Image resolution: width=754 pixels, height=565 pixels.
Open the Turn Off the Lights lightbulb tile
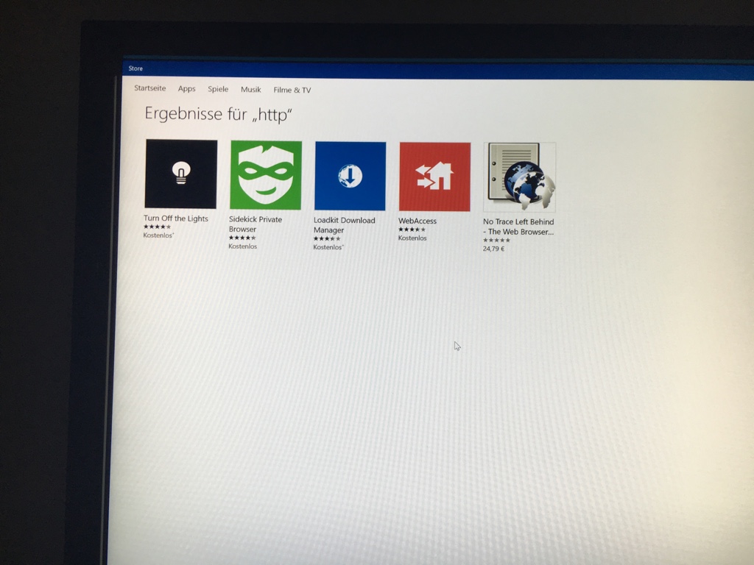(x=181, y=174)
